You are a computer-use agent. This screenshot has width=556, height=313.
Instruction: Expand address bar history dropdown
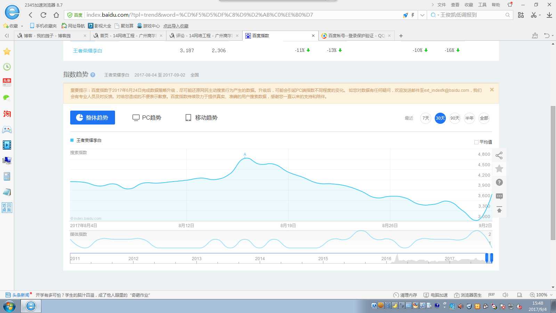(x=422, y=15)
